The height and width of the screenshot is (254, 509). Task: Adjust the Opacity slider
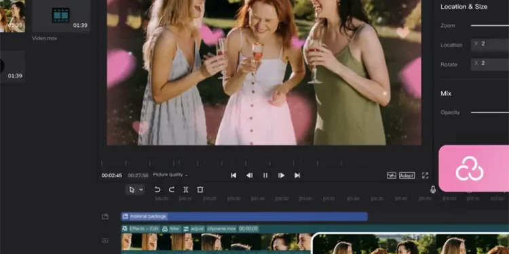(x=490, y=112)
